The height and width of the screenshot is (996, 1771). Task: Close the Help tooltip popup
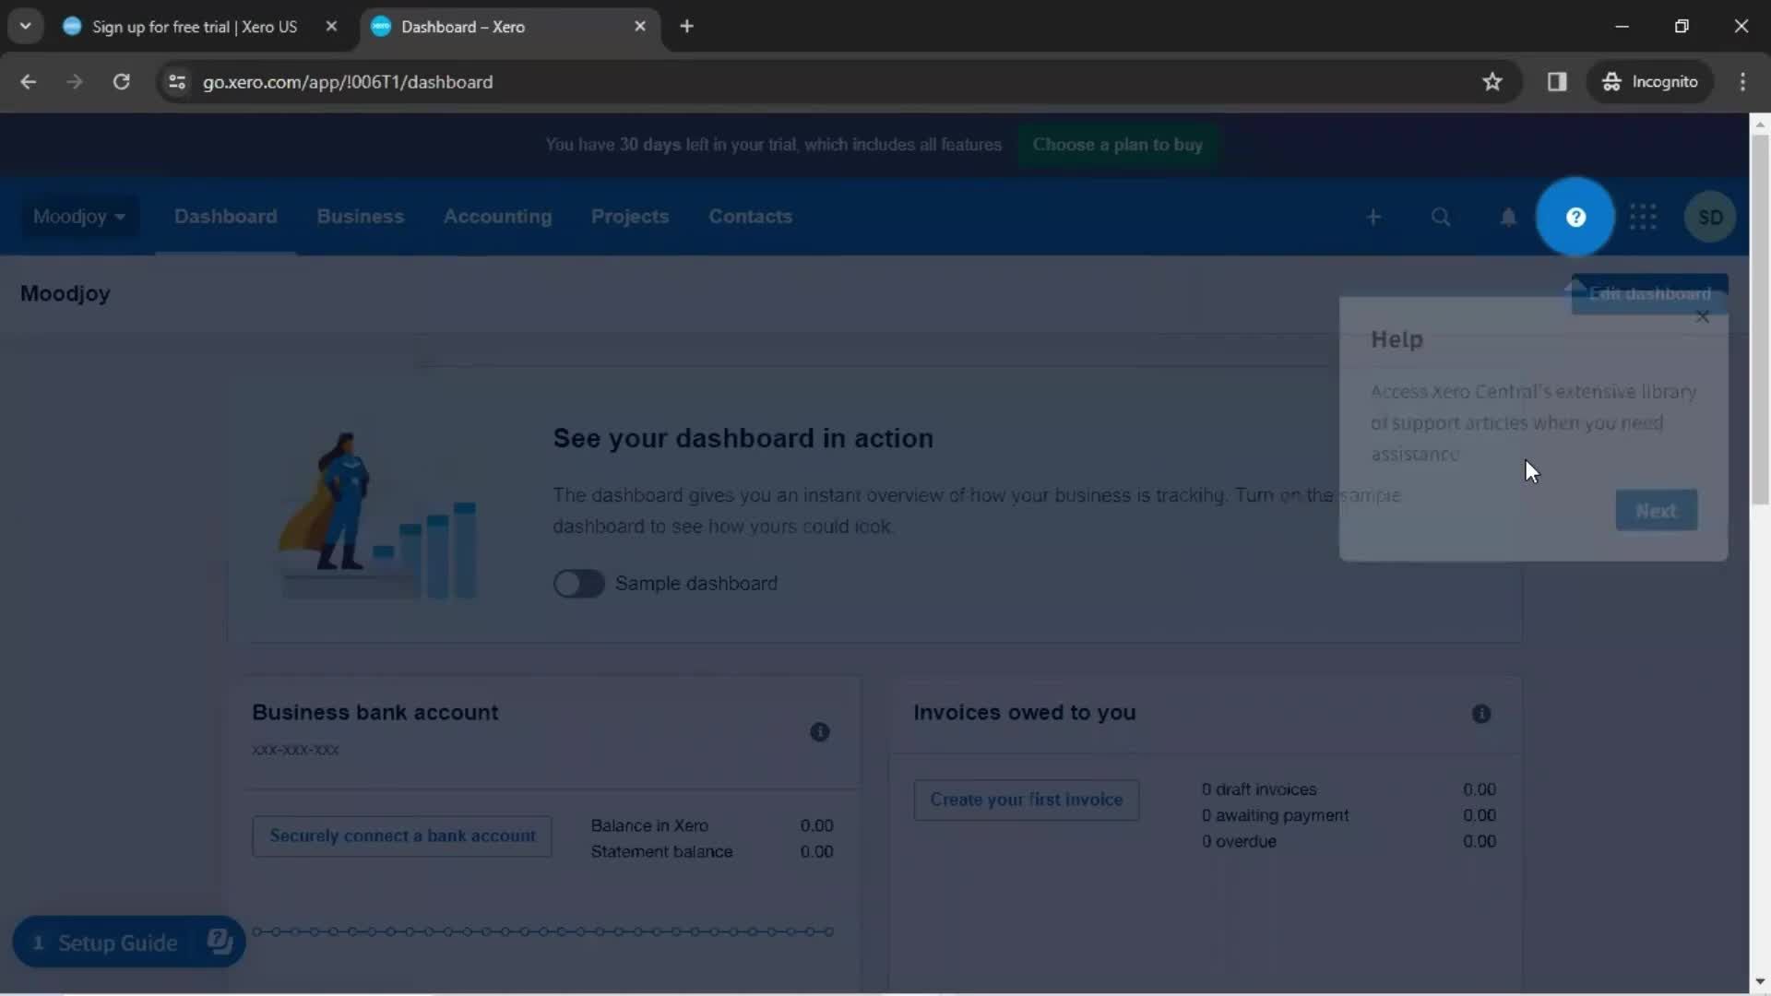[1703, 317]
